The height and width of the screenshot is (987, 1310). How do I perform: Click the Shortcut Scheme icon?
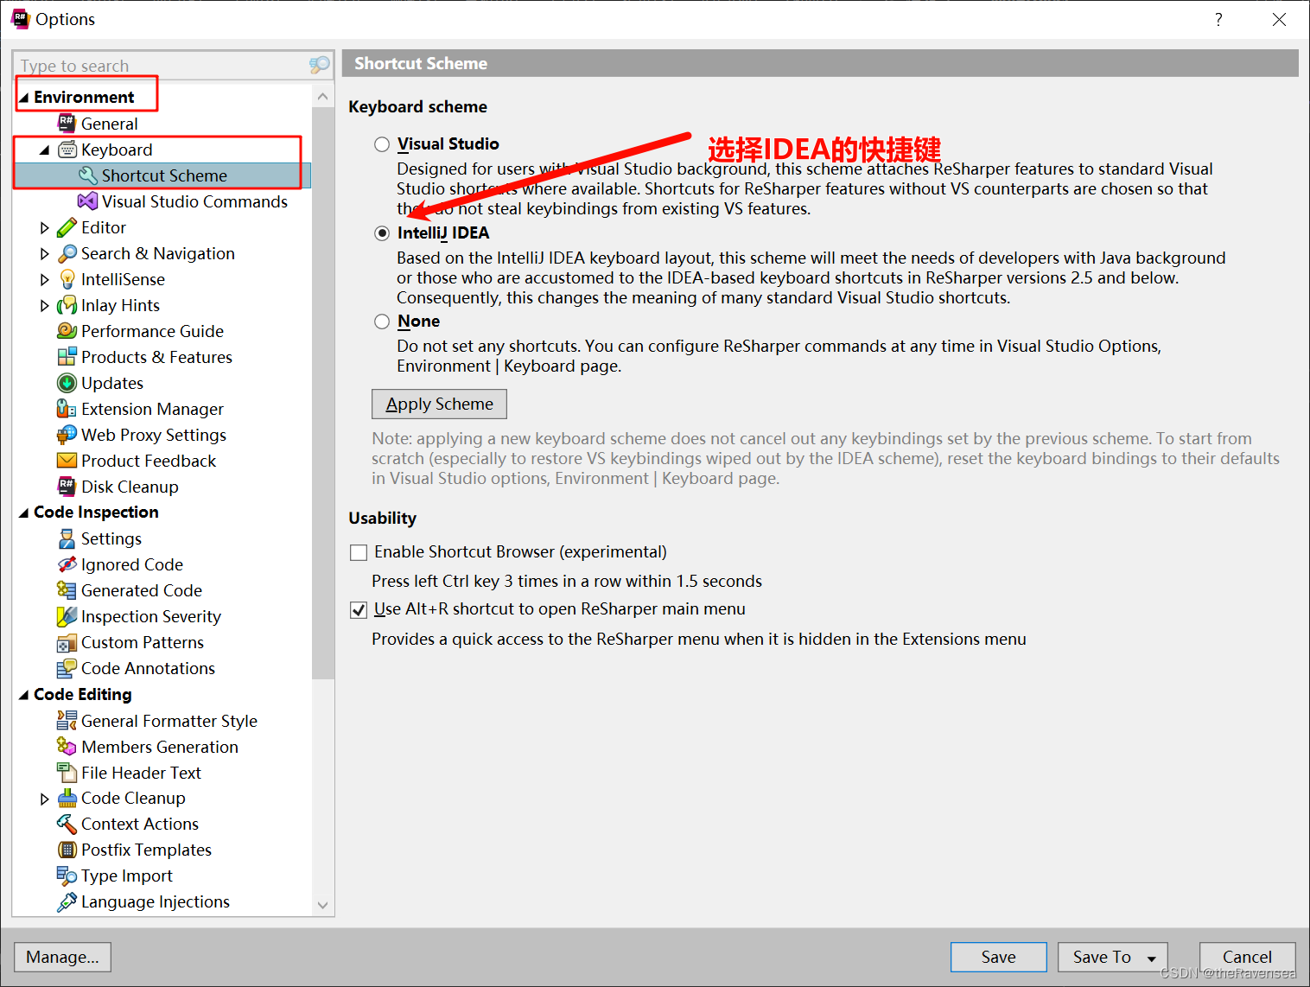pos(87,175)
